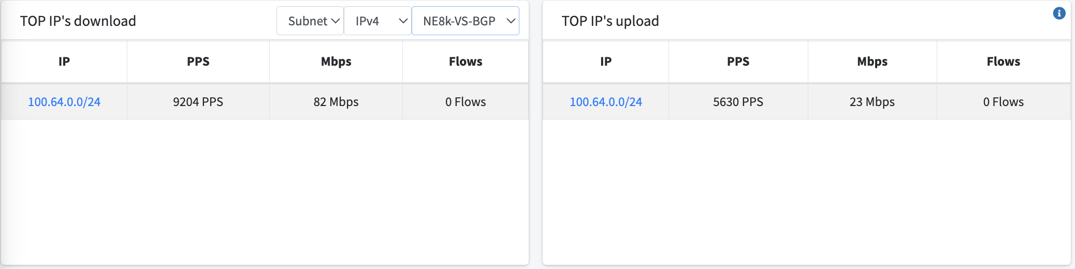Sort upload table by Mbps header
Image resolution: width=1075 pixels, height=269 pixels.
(873, 62)
